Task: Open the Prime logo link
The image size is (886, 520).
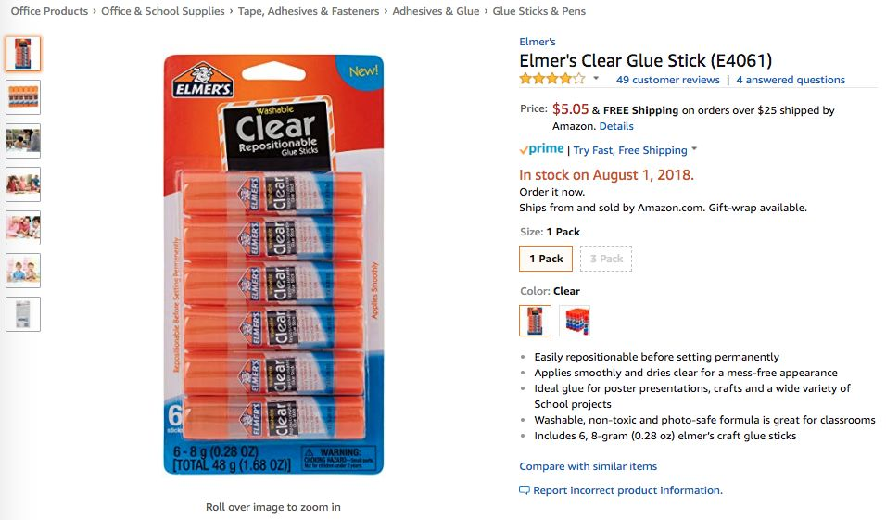Action: [x=541, y=149]
